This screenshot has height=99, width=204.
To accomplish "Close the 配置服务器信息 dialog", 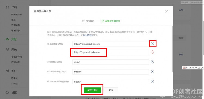I will [x=166, y=11].
